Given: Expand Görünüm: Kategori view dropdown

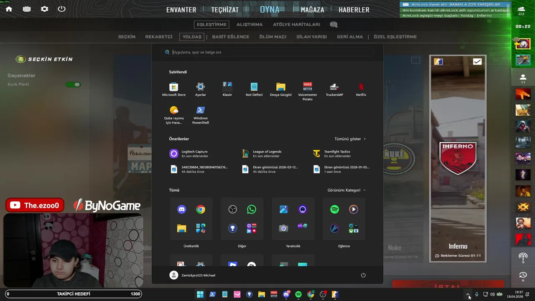Looking at the screenshot, I should (x=346, y=190).
